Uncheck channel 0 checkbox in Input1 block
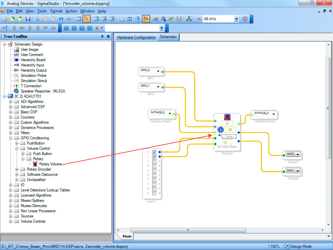This screenshot has width=333, height=250. click(x=154, y=152)
